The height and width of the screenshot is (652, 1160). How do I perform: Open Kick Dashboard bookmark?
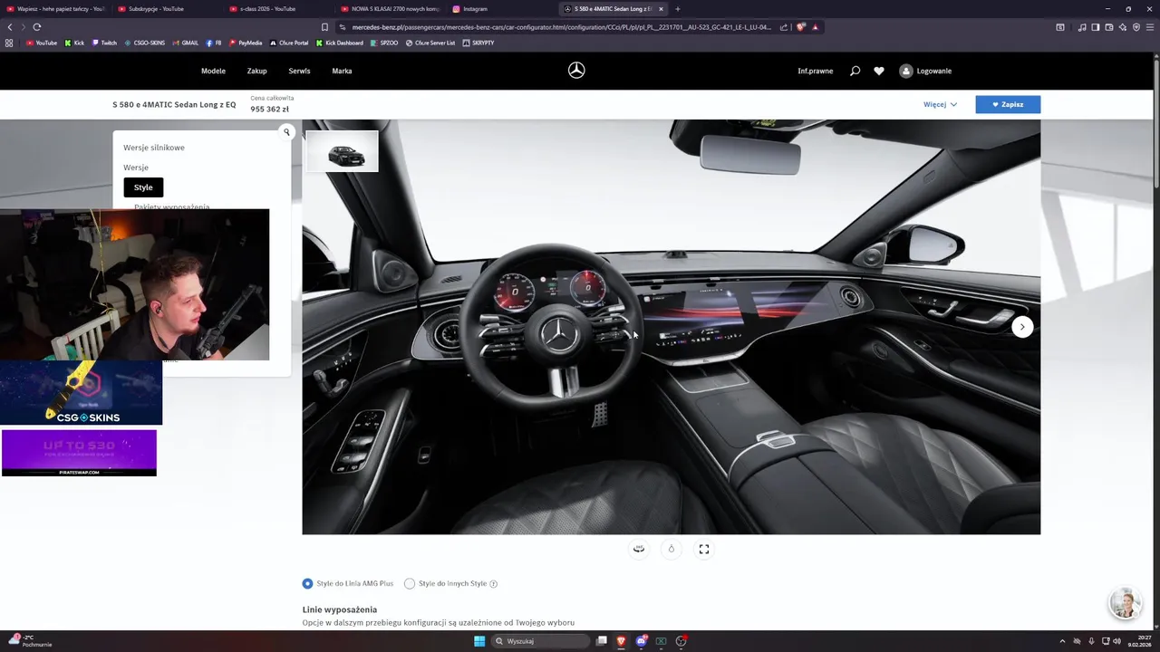click(340, 43)
